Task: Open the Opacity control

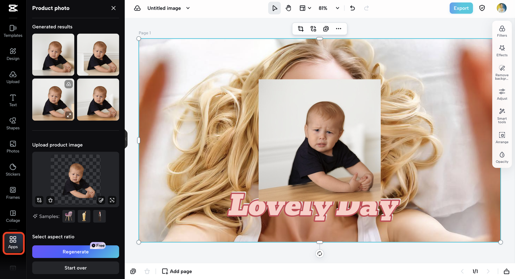Action: point(502,157)
